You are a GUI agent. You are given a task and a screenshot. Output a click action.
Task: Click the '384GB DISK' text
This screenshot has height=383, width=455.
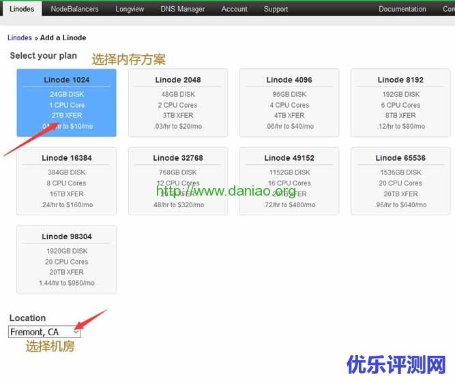tap(67, 172)
